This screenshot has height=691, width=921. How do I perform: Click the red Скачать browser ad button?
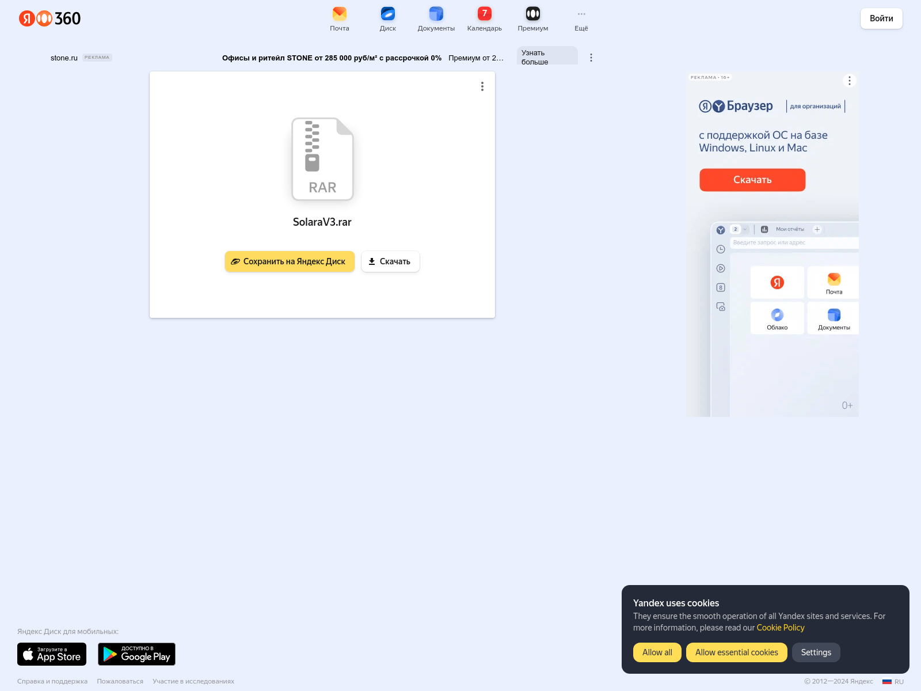pos(752,180)
